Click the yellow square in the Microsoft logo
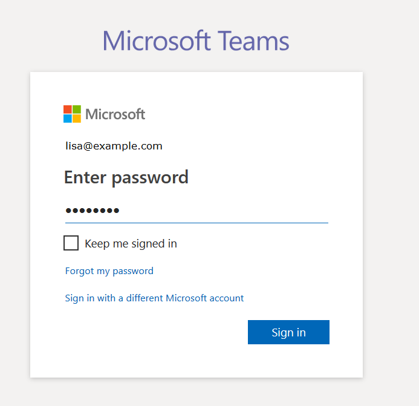Screen dimensions: 419x406 (77, 119)
